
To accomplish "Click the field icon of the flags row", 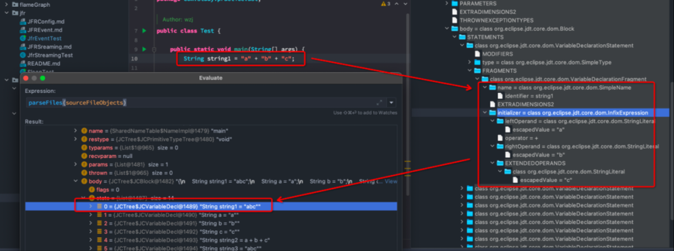I will (x=92, y=190).
